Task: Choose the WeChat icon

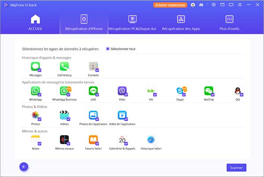Action: (209, 91)
